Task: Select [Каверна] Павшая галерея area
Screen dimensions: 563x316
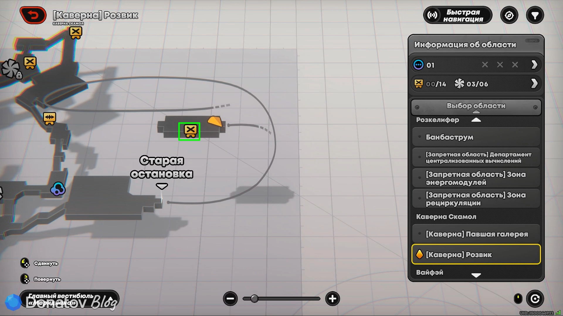Action: (x=476, y=234)
